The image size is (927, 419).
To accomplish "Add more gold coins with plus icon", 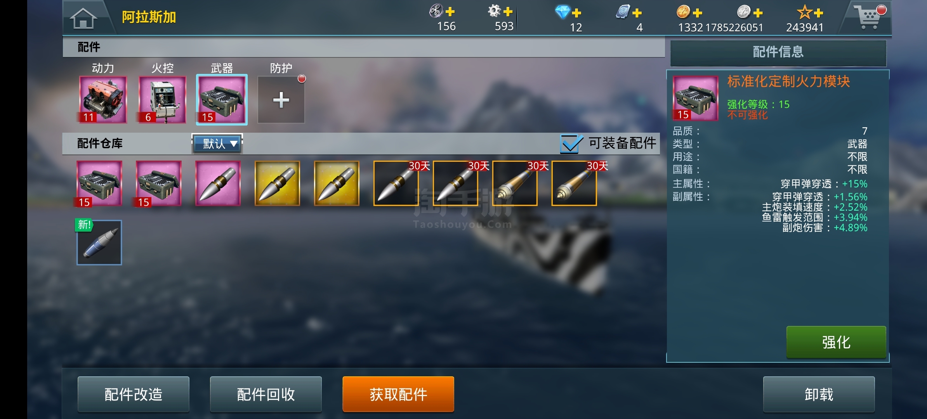I will click(698, 13).
